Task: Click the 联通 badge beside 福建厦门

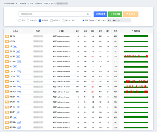Action: point(7,112)
